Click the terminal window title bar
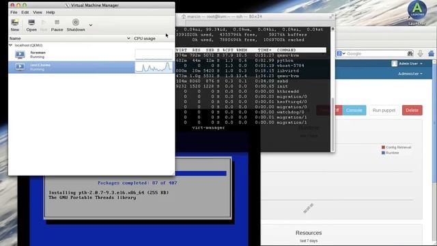437x246 pixels. point(255,16)
